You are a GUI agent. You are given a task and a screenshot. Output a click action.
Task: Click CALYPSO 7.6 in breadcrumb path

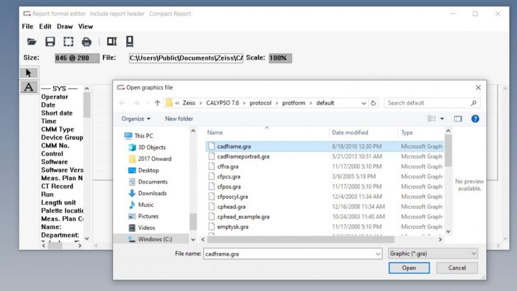[223, 103]
